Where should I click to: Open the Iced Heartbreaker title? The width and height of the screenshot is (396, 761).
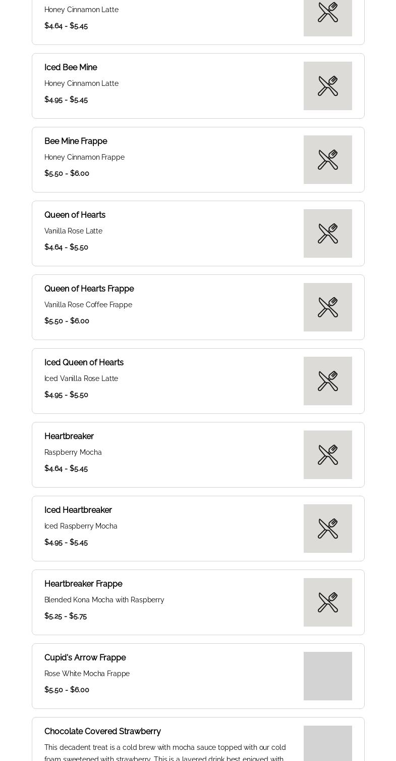point(78,510)
